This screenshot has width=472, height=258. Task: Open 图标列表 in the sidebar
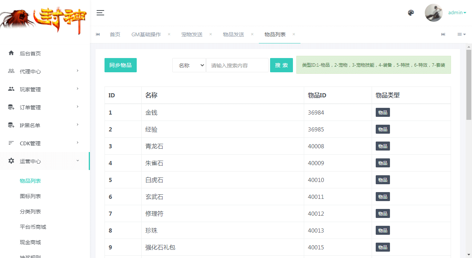[x=30, y=196]
